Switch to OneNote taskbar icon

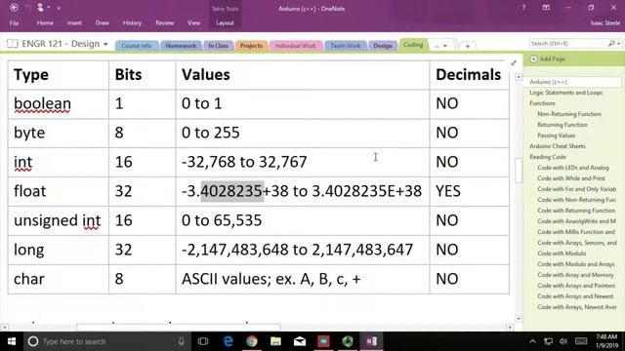tap(371, 341)
